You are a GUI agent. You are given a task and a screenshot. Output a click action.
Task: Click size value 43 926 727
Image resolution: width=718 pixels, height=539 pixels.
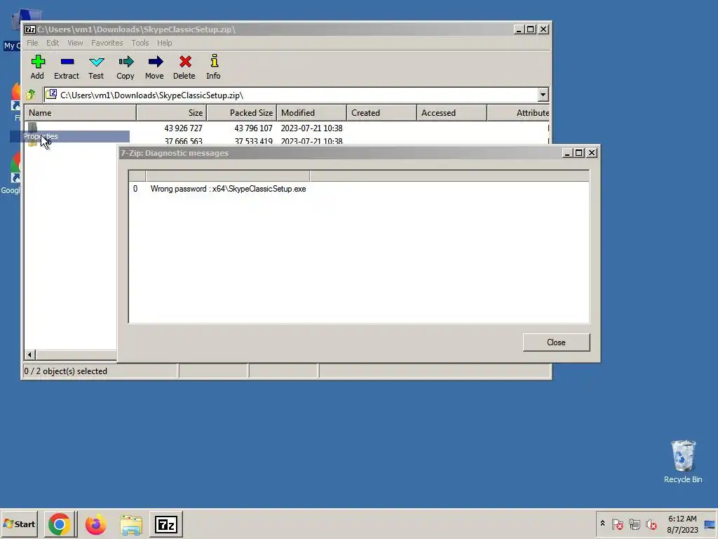(x=183, y=128)
